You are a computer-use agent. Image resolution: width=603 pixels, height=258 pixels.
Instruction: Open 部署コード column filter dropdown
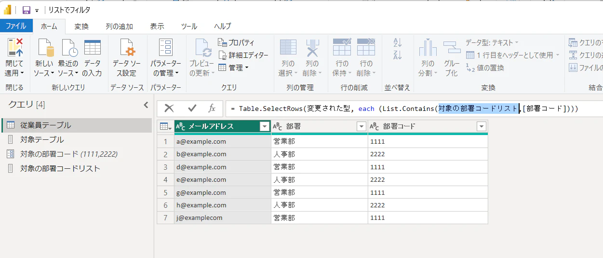pyautogui.click(x=481, y=126)
